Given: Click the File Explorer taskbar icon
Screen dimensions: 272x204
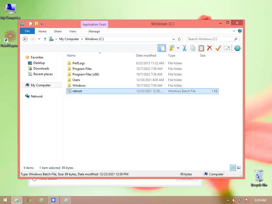Looking at the screenshot, I should 17,200.
